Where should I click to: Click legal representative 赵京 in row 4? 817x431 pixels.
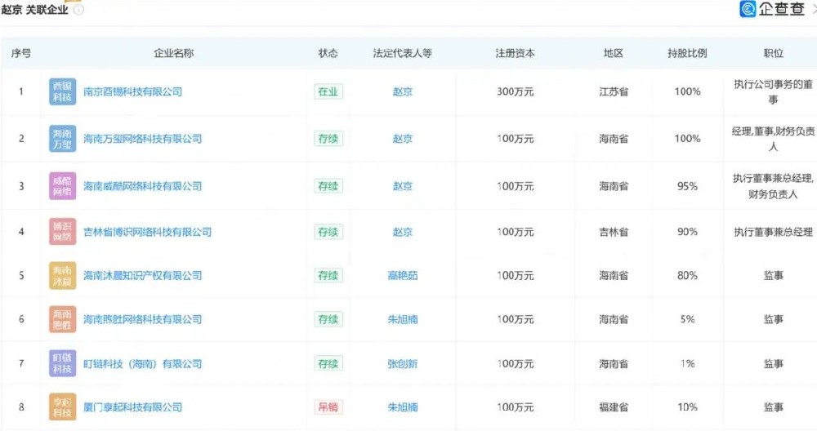[x=402, y=232]
